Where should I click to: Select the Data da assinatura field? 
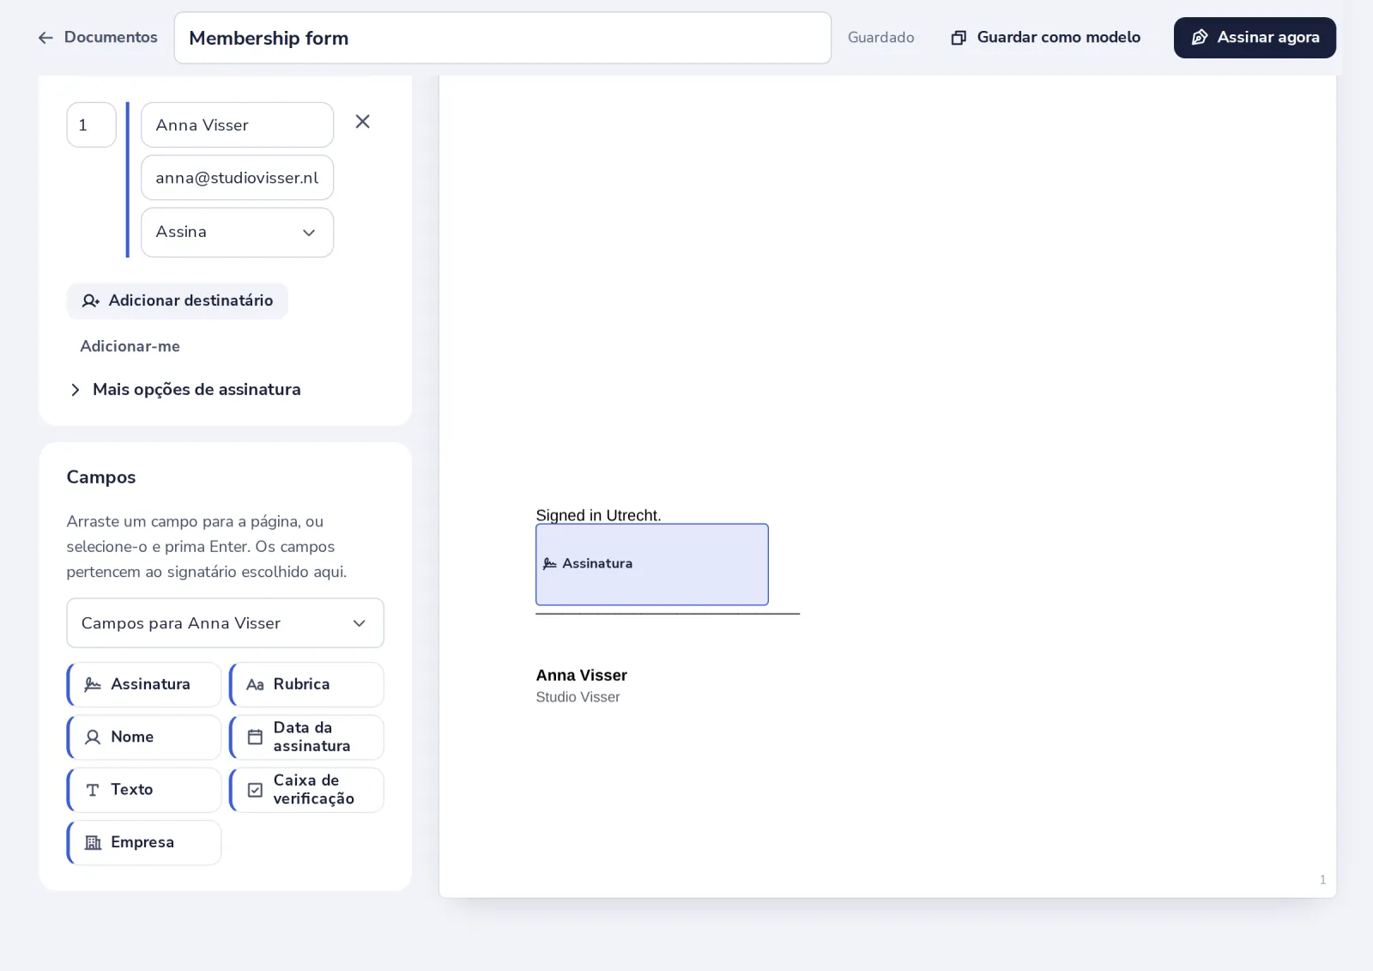point(306,737)
